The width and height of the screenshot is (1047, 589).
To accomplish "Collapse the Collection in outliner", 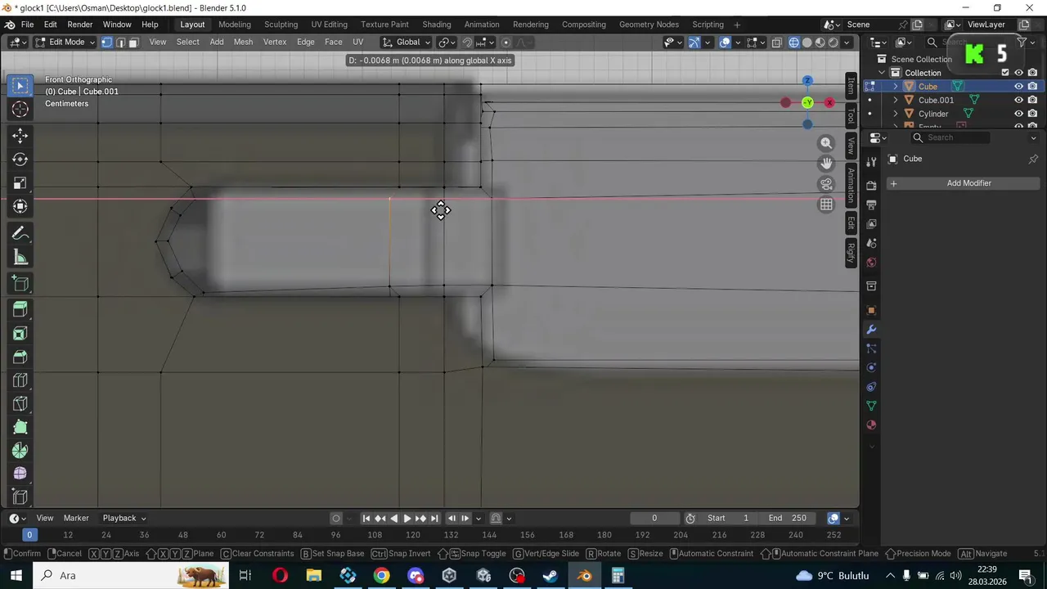I will tap(882, 73).
